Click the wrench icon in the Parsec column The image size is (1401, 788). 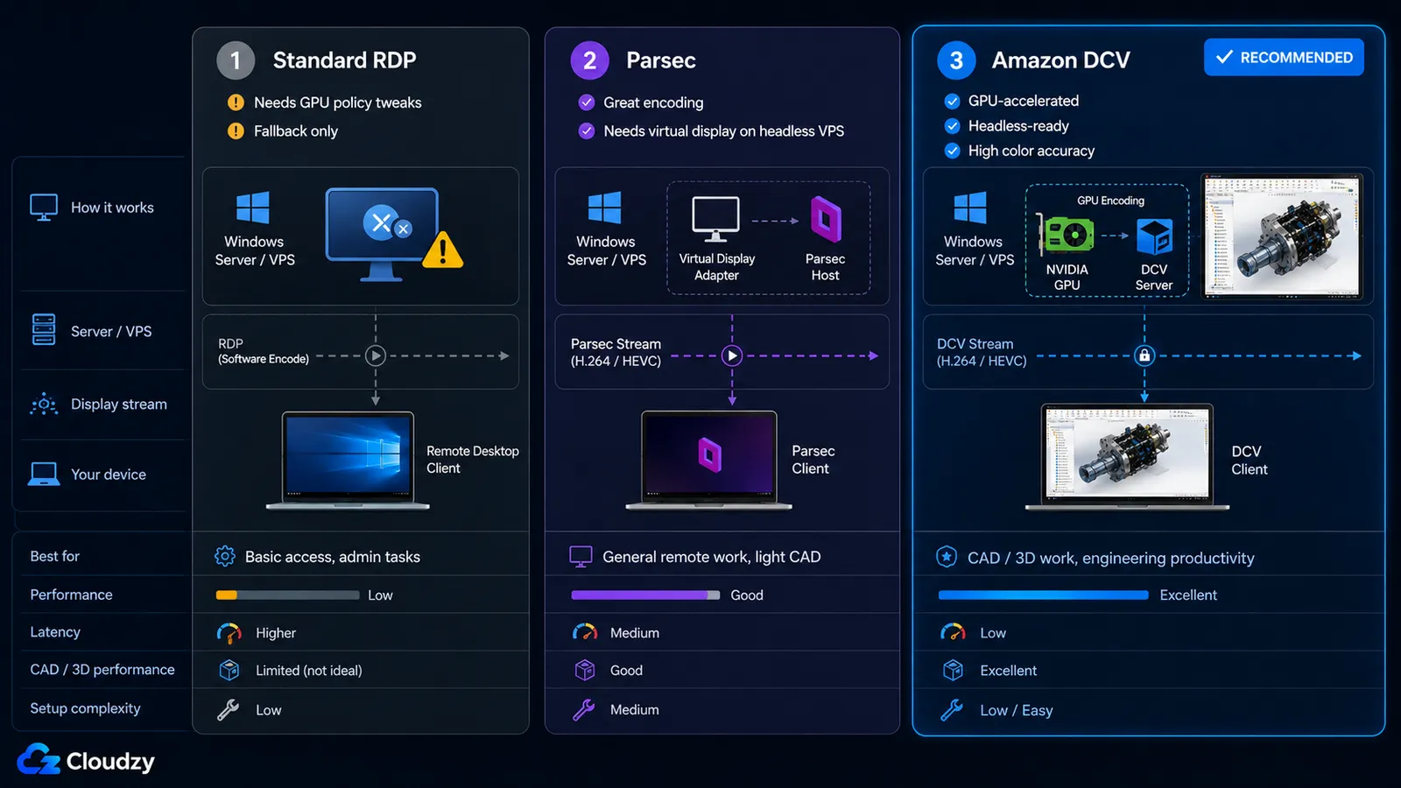tap(584, 709)
